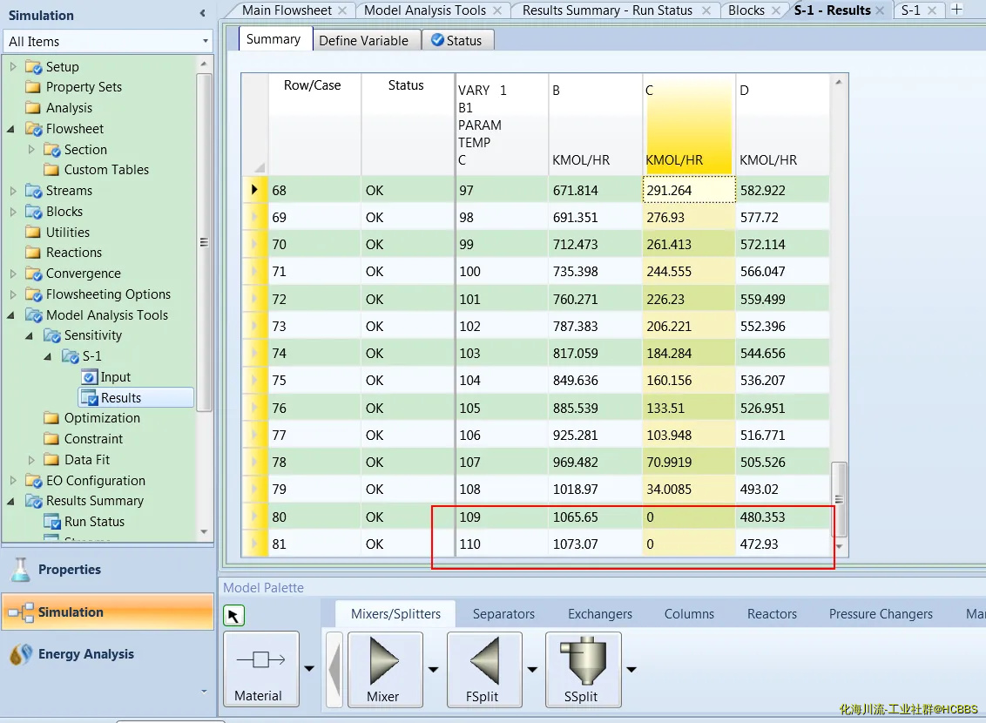Collapse the Flowsheet tree node
The height and width of the screenshot is (723, 986).
10,129
